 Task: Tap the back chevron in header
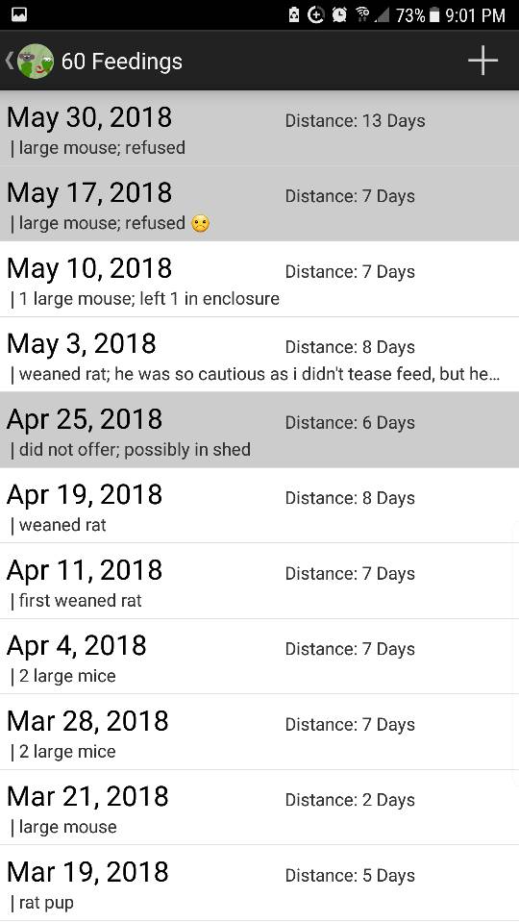pyautogui.click(x=10, y=60)
